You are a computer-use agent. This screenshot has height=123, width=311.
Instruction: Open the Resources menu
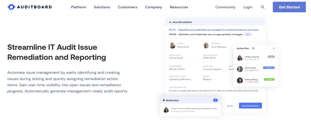[179, 7]
